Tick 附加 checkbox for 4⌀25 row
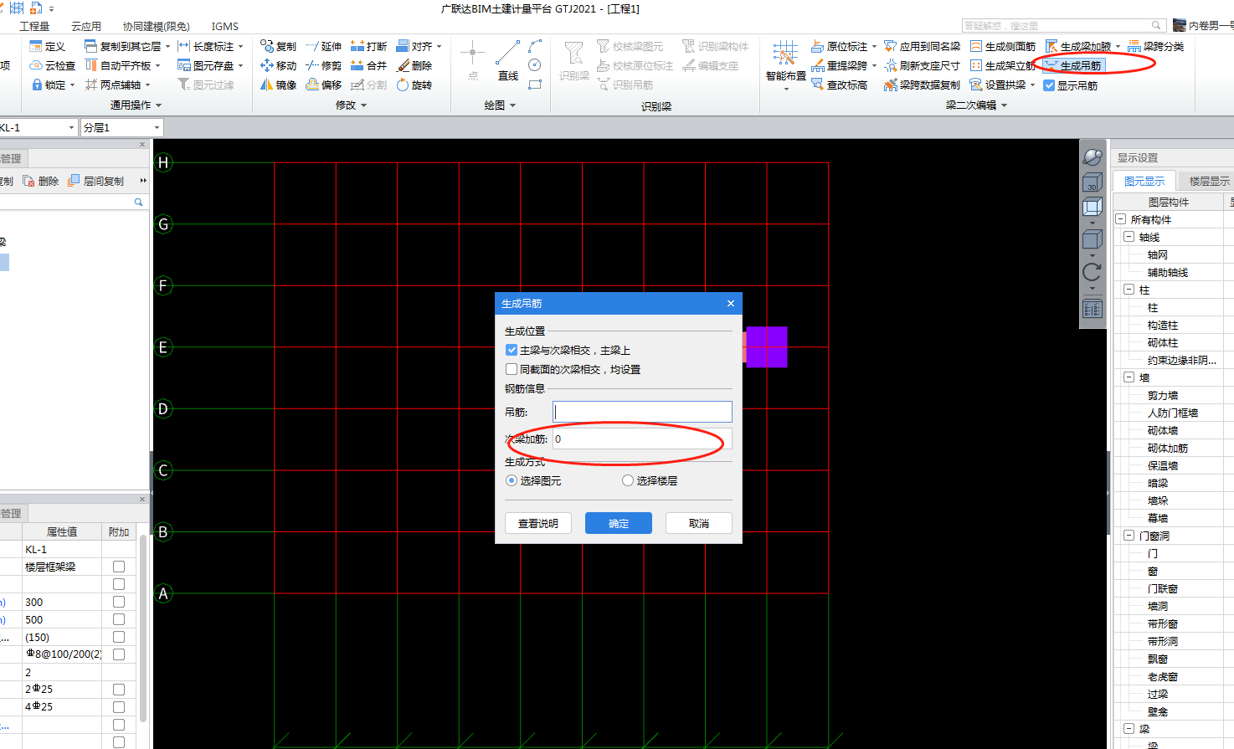The width and height of the screenshot is (1234, 749). tap(119, 706)
